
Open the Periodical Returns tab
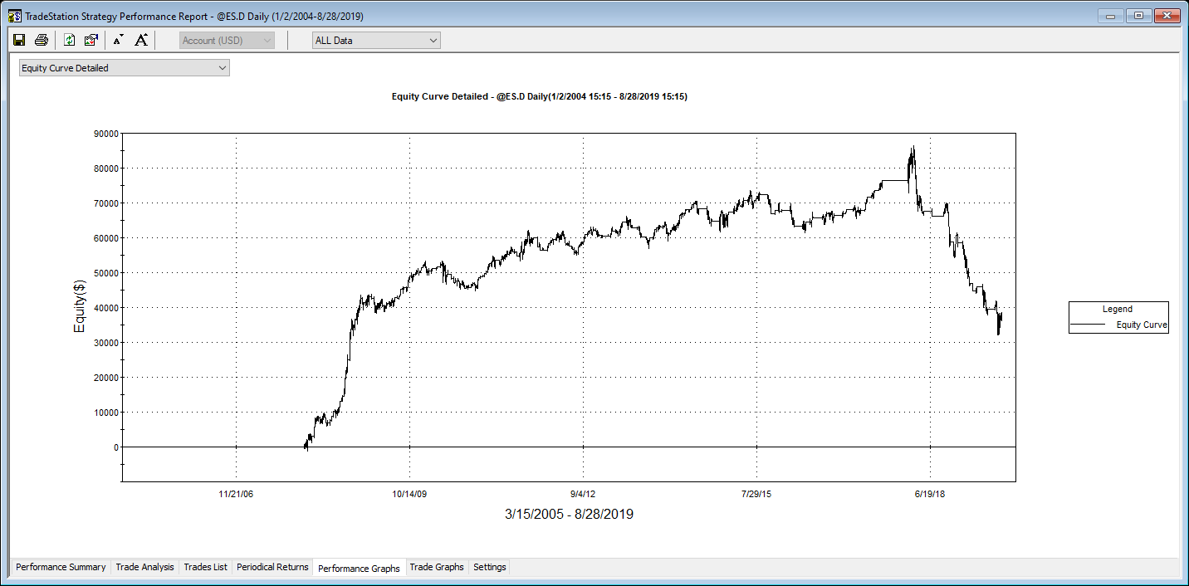tap(272, 568)
